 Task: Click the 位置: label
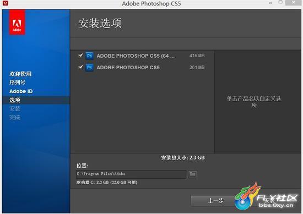point(82,166)
